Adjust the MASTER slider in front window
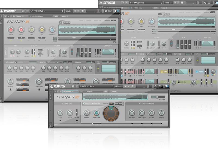The image size is (218, 152). 158,97
